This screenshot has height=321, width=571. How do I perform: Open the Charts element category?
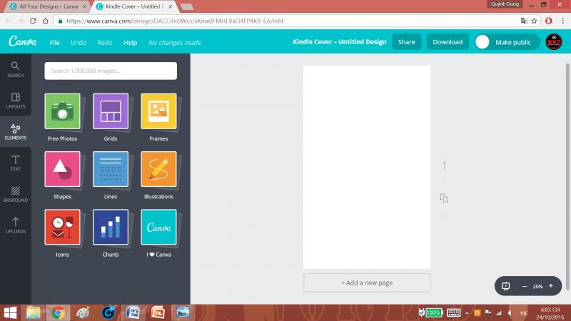click(111, 228)
